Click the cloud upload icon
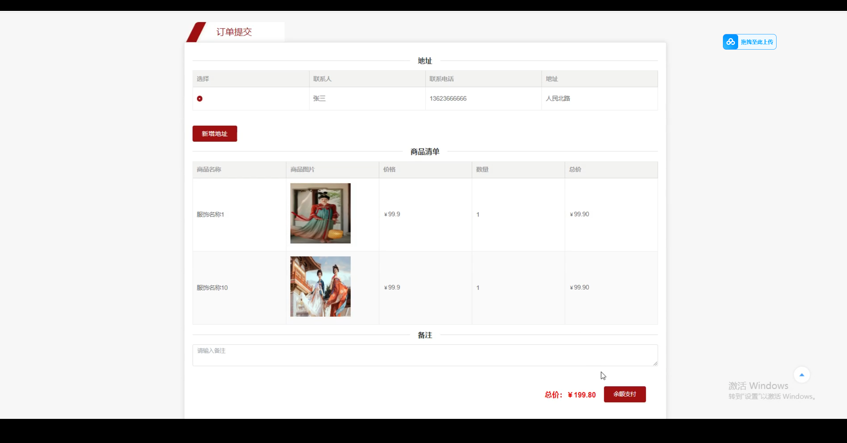847x443 pixels. (x=730, y=42)
